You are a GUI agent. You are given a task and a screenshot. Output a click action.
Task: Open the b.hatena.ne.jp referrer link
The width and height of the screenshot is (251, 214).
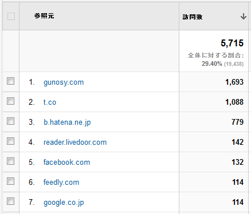[67, 122]
